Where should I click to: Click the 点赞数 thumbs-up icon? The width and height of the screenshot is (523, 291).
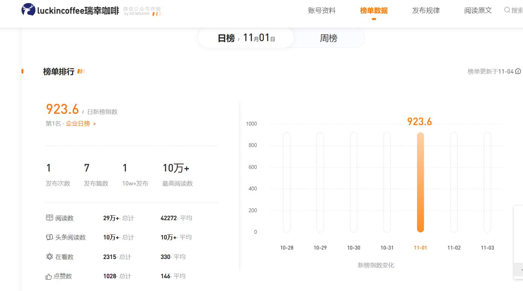tap(49, 276)
